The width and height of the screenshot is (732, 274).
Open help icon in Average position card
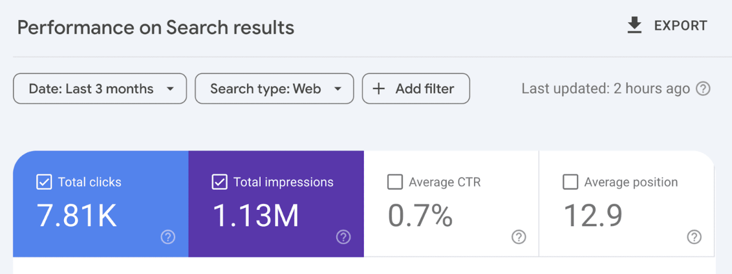(x=694, y=237)
